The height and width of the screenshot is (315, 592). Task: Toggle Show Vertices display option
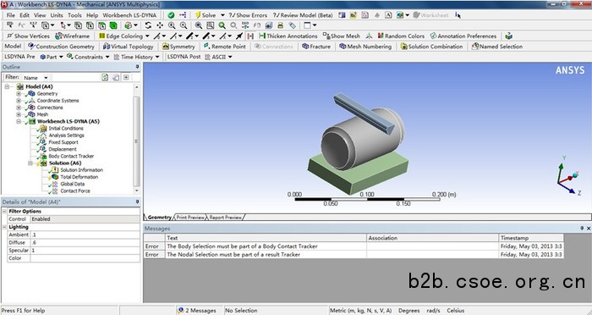pyautogui.click(x=28, y=36)
